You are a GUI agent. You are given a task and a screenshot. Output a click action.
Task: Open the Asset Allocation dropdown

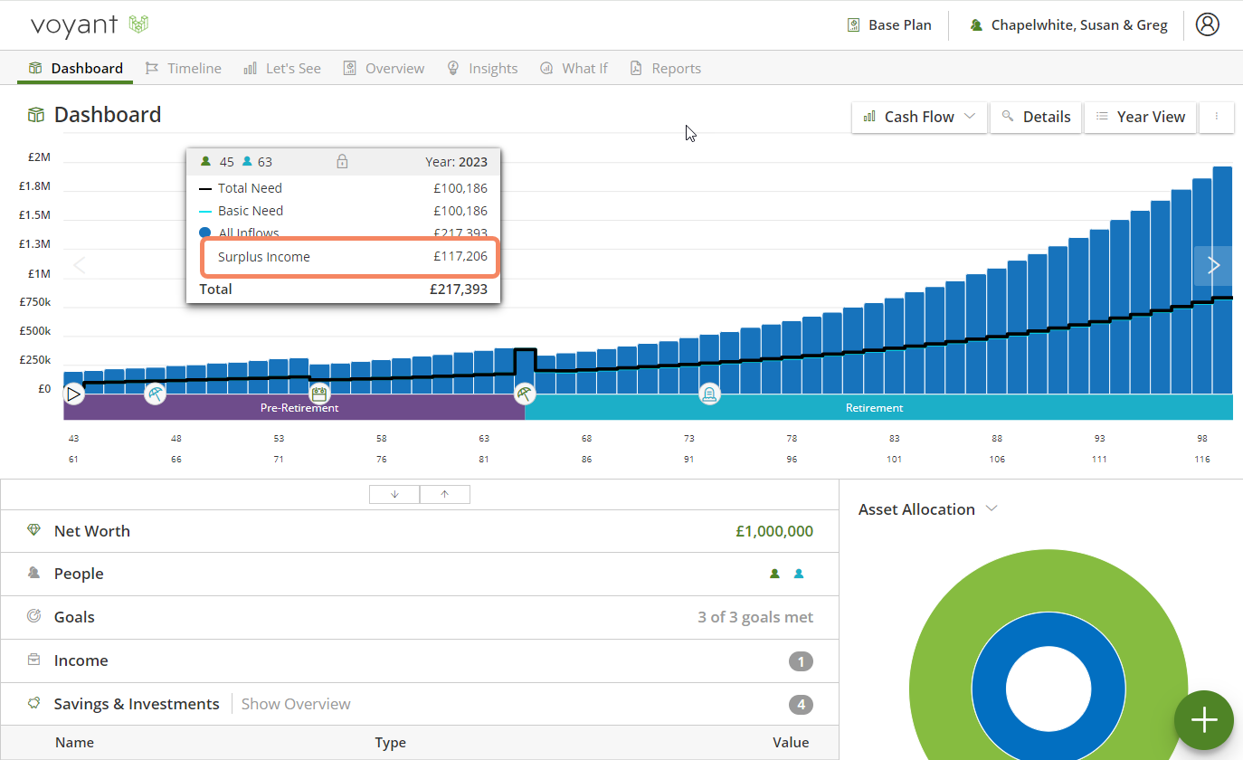coord(928,509)
